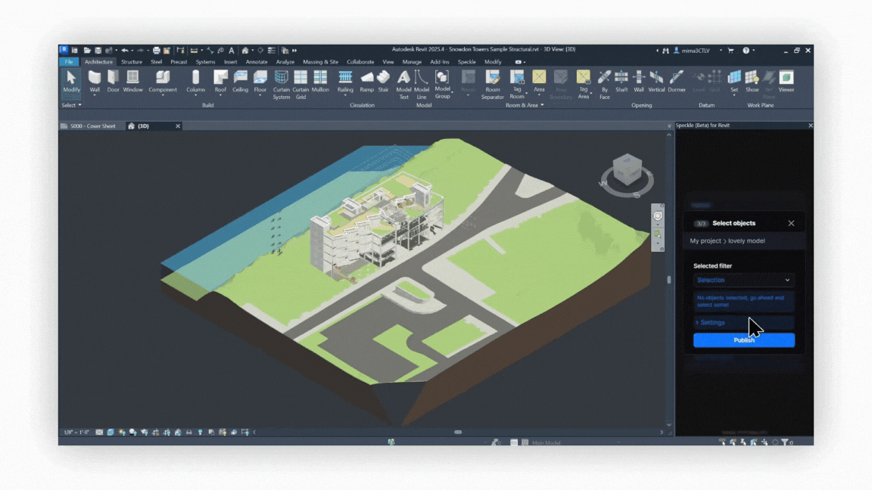Click the Save icon in quick access toolbar
Viewport: 872px width, 490px height.
tap(98, 50)
